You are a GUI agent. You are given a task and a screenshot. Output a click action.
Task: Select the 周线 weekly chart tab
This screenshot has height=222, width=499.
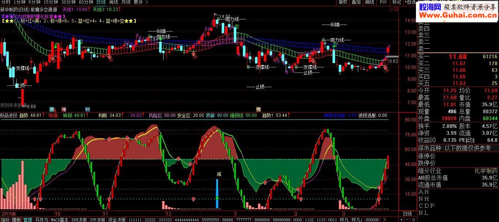click(x=114, y=2)
